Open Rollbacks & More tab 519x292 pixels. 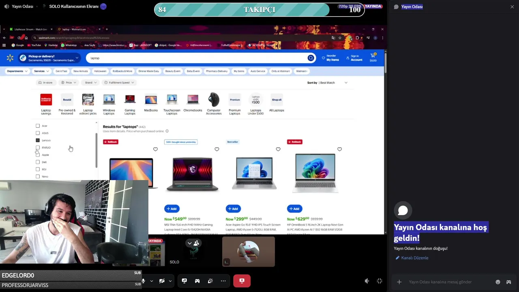[x=122, y=71]
